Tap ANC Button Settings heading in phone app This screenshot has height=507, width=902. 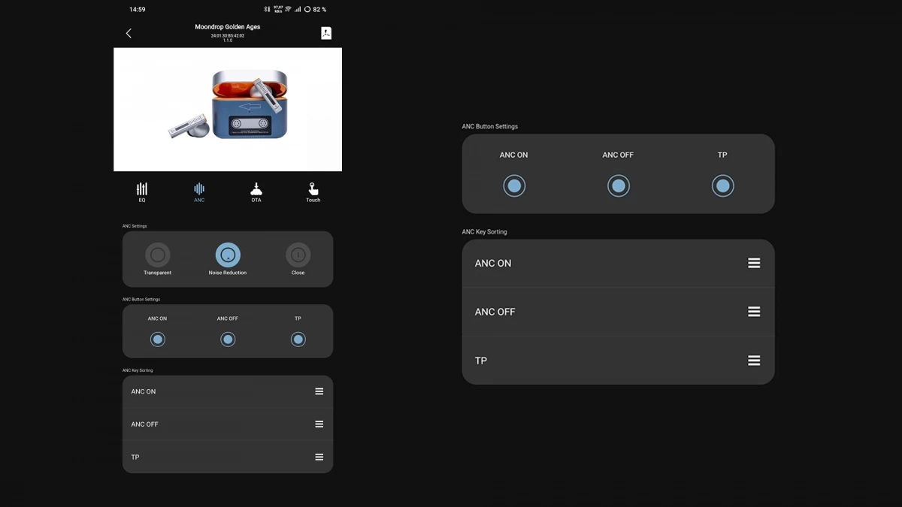point(141,300)
